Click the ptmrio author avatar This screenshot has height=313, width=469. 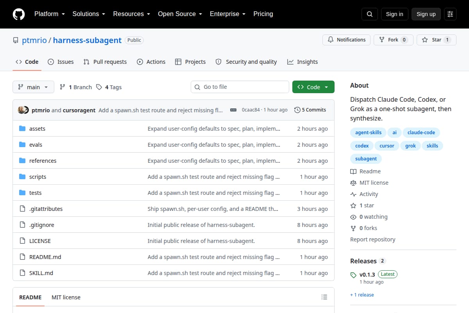tap(21, 110)
